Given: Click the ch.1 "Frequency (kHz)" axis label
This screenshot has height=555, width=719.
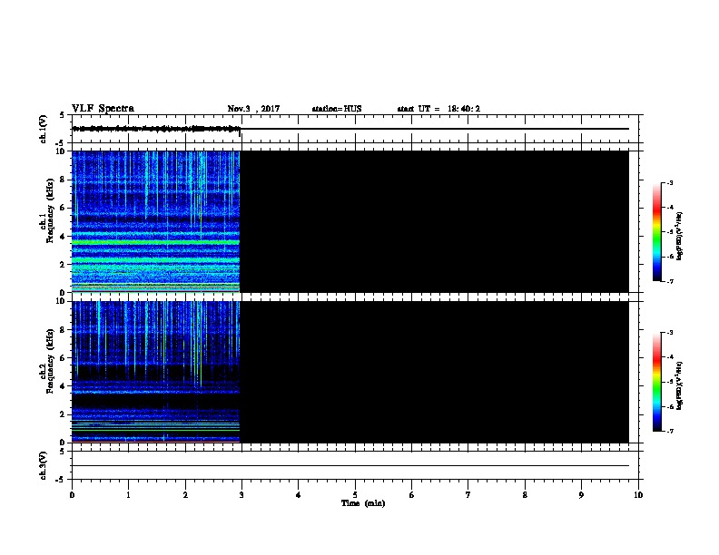Looking at the screenshot, I should (x=50, y=210).
